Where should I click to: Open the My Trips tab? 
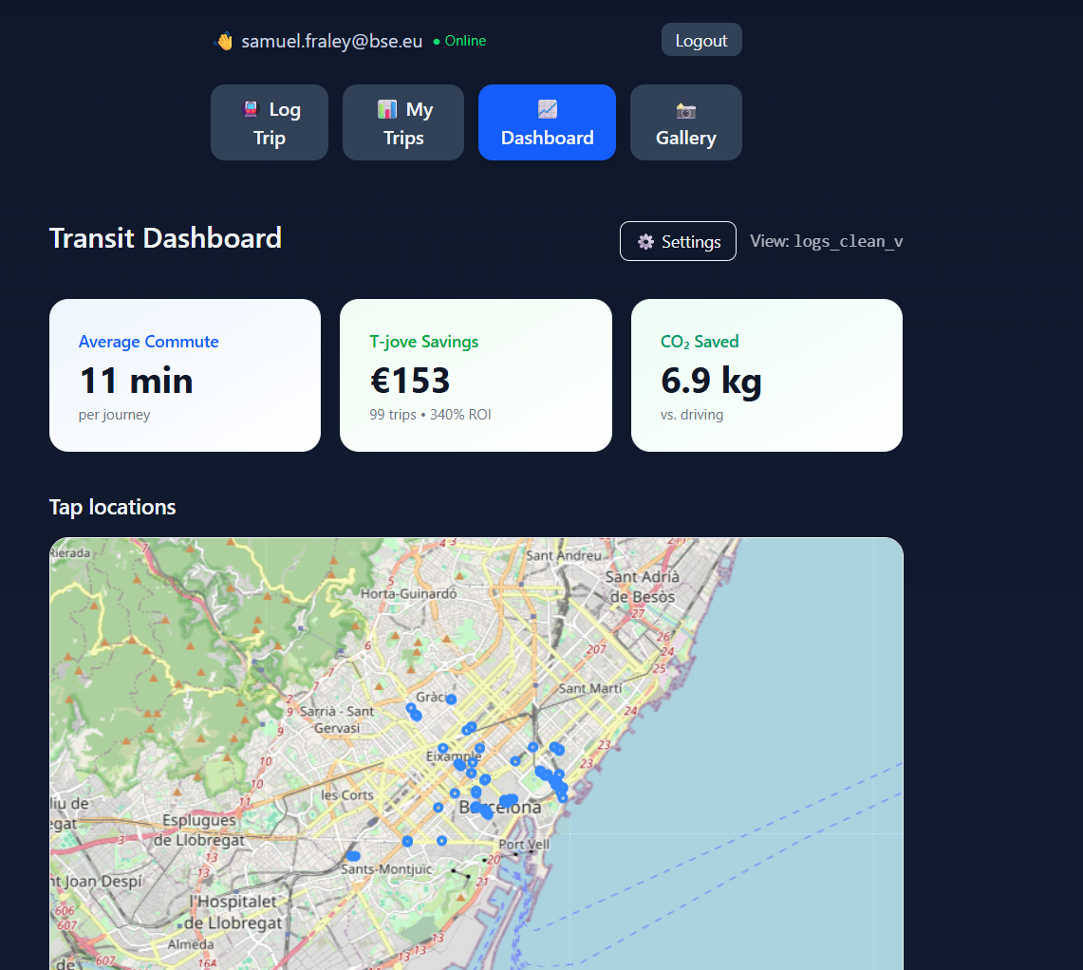[402, 122]
